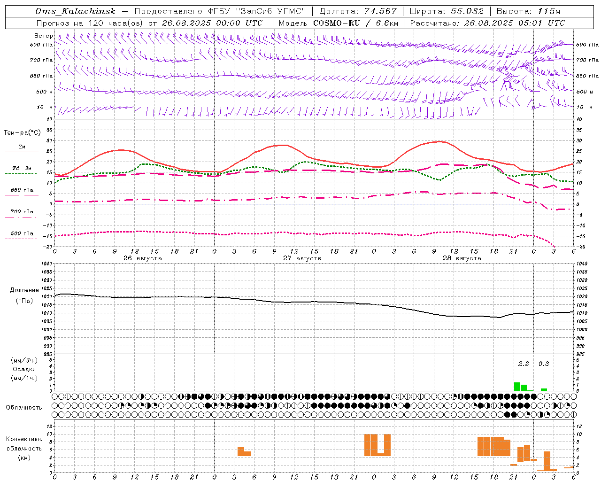Click the (гПа) unit label under Давление

[x=24, y=301]
